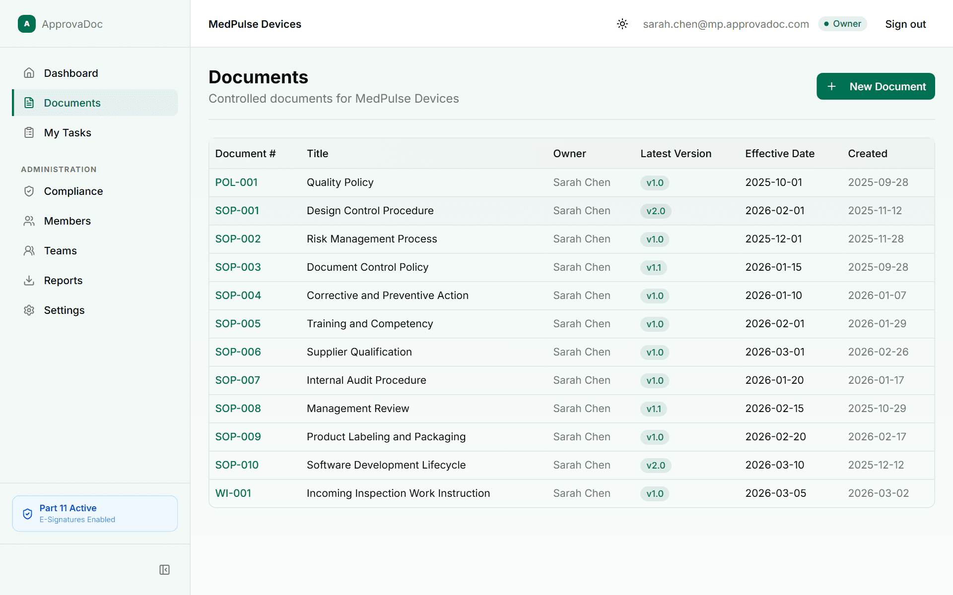The height and width of the screenshot is (595, 953).
Task: Sign out of the account
Action: pyautogui.click(x=905, y=24)
